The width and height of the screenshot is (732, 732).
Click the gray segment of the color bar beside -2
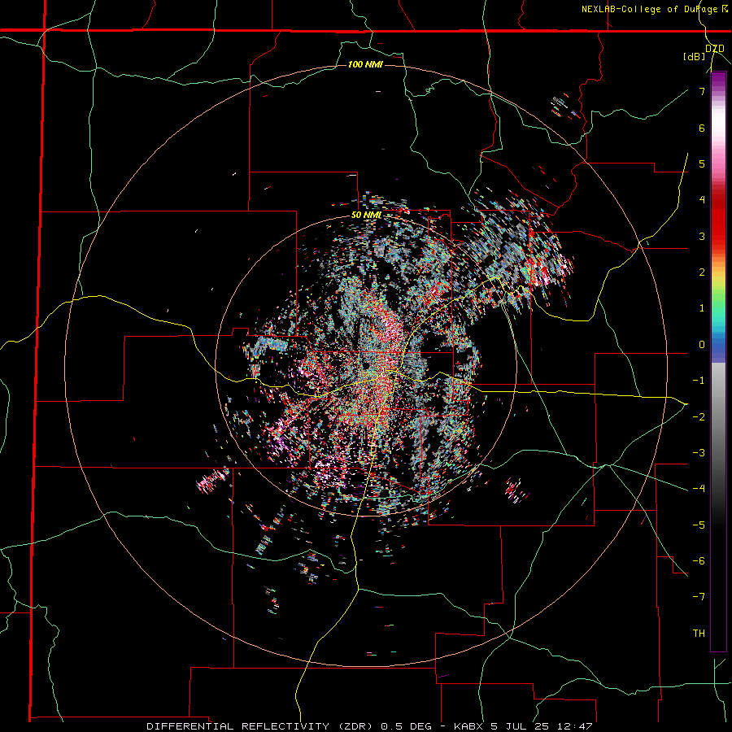[718, 416]
